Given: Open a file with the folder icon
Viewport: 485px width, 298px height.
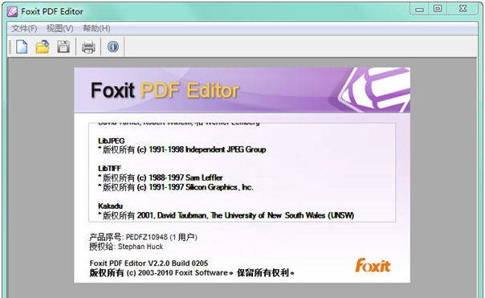Looking at the screenshot, I should (x=43, y=47).
